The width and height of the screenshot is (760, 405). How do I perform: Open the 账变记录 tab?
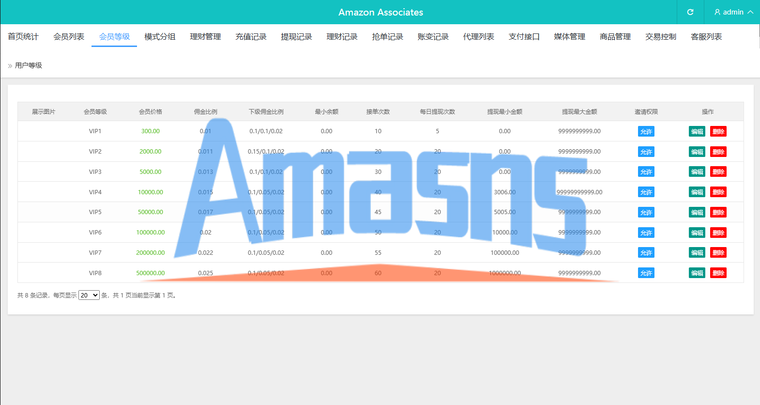pos(433,37)
